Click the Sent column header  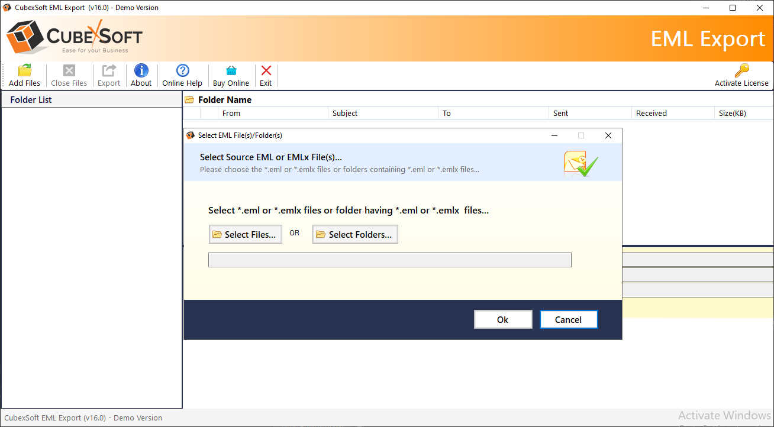tap(560, 114)
